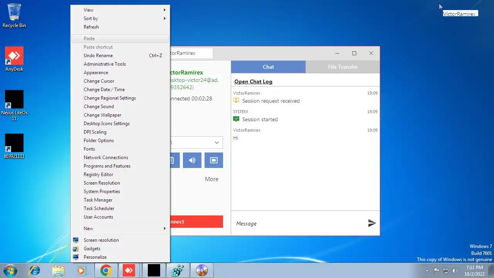The image size is (494, 278).
Task: Open Windows Explorer from the taskbar
Action: (x=58, y=271)
